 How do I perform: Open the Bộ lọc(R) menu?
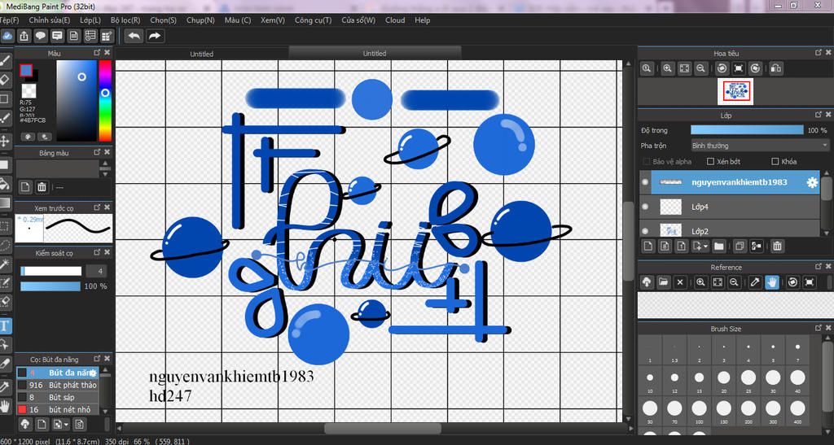click(125, 20)
